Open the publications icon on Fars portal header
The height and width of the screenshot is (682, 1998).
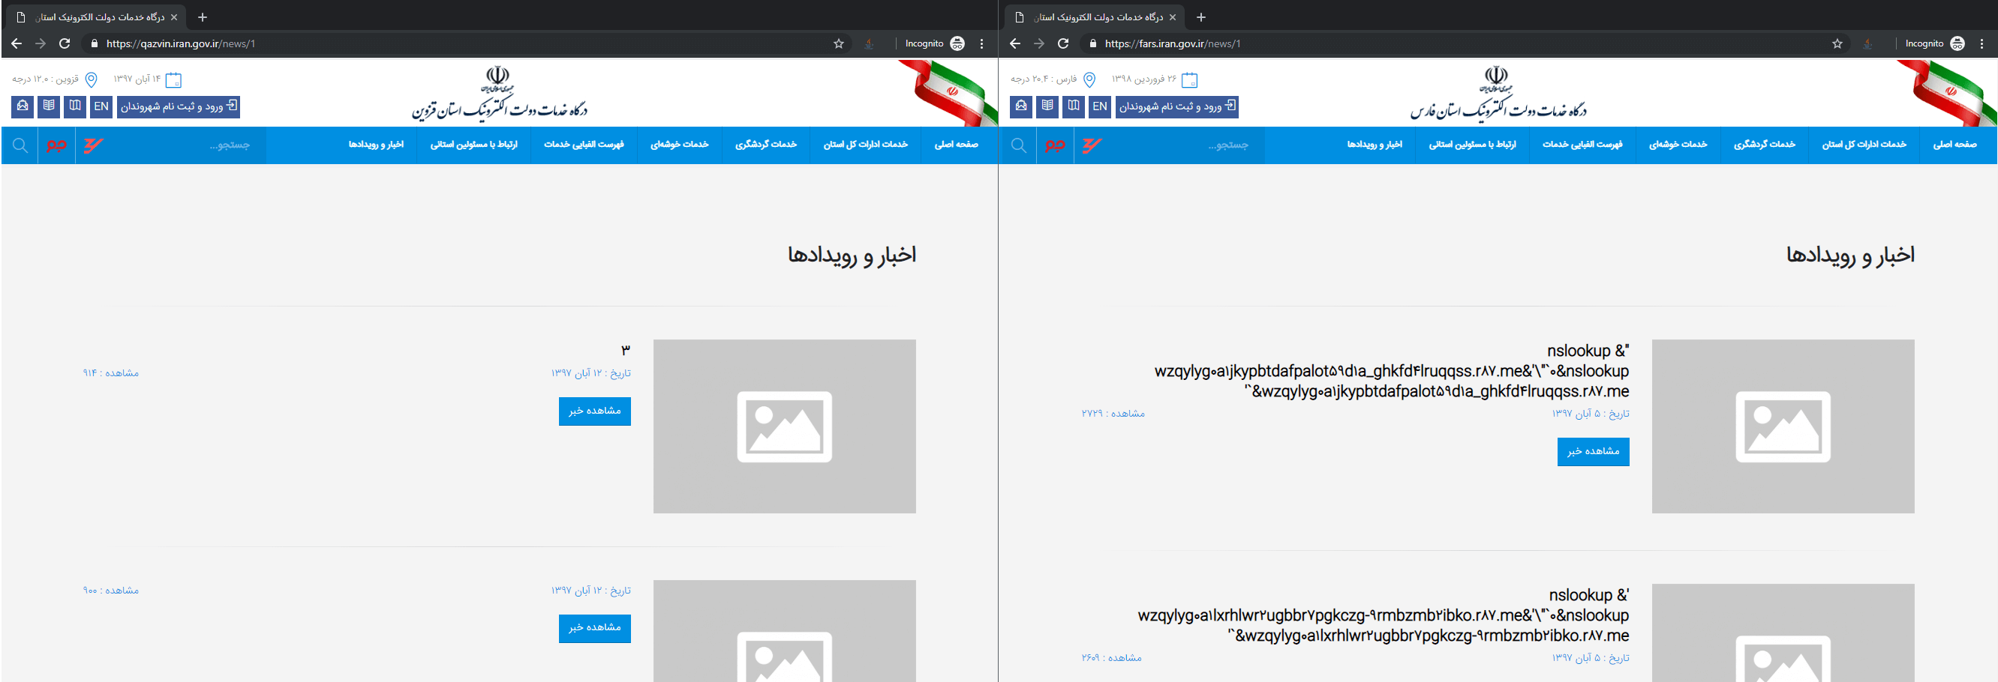[x=1047, y=106]
